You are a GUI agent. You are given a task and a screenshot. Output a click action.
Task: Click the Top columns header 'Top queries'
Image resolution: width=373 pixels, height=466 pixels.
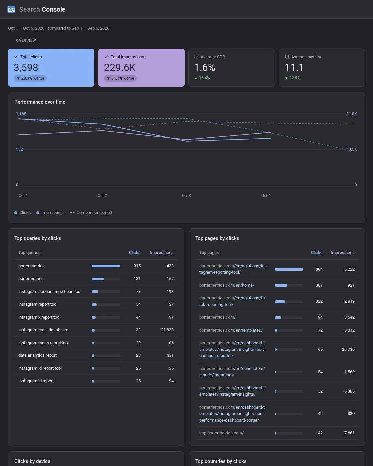(29, 253)
